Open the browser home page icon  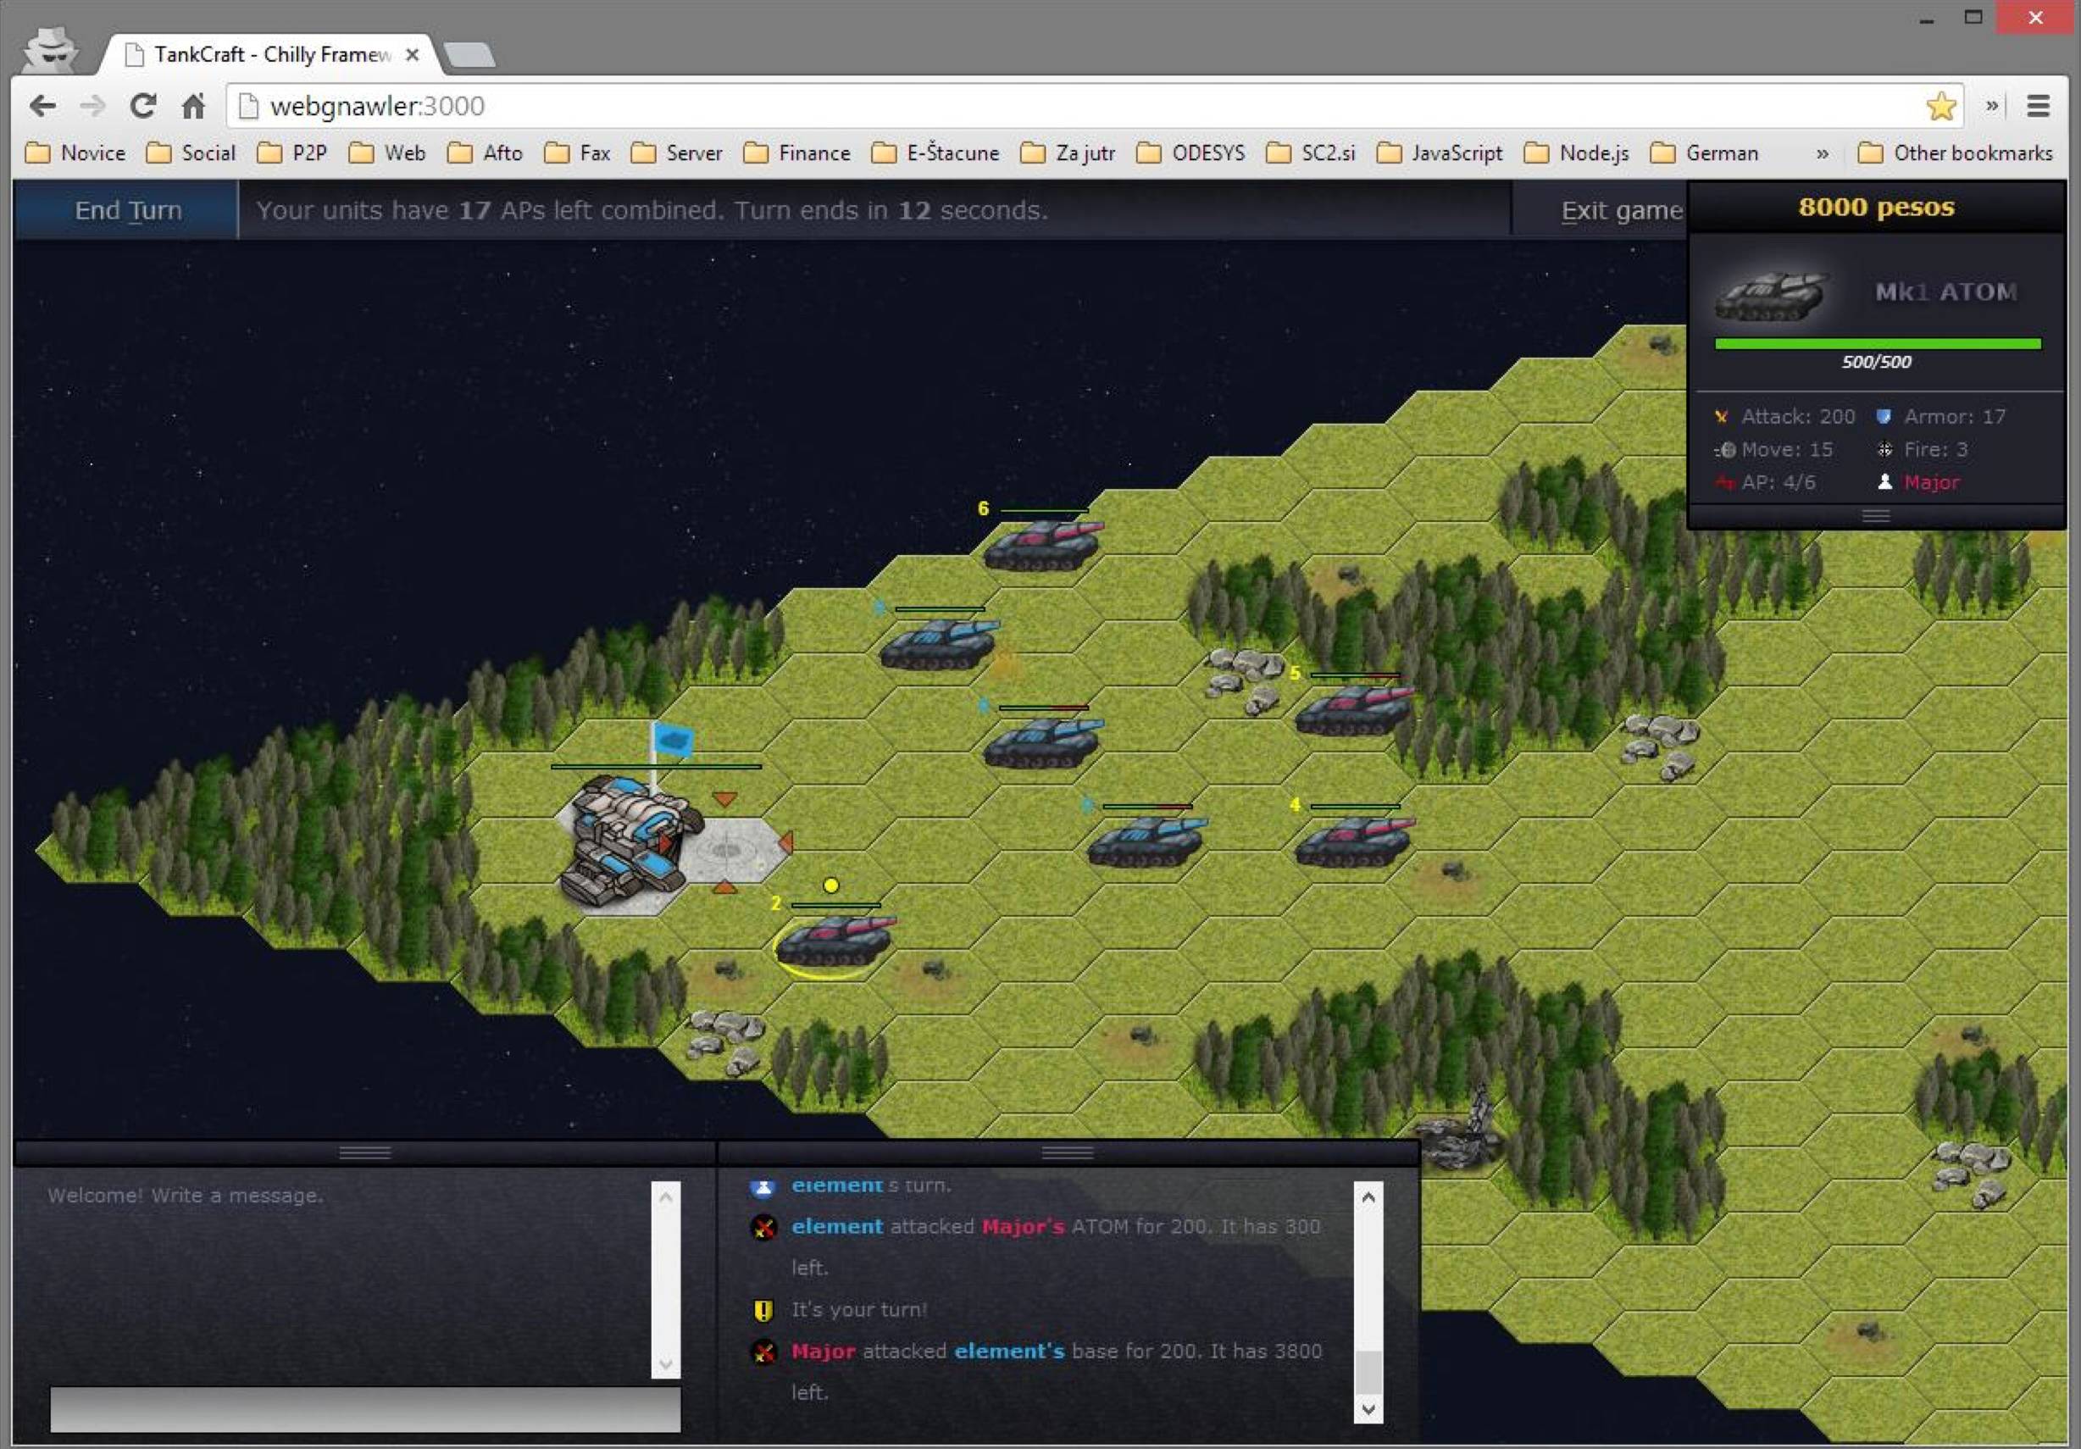click(x=193, y=106)
